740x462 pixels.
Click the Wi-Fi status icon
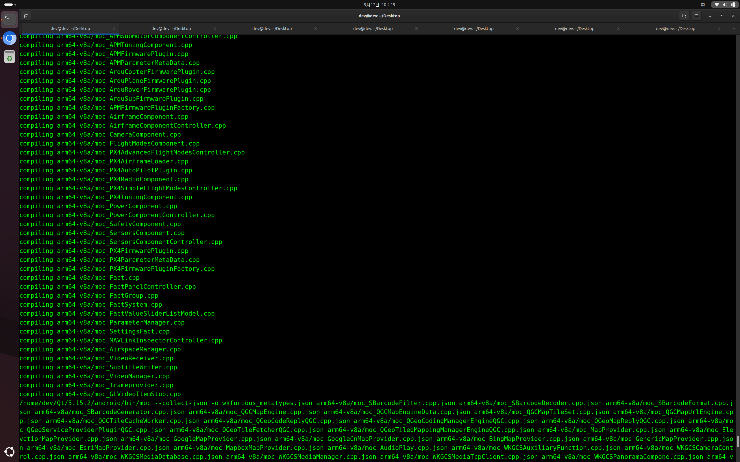(x=717, y=5)
